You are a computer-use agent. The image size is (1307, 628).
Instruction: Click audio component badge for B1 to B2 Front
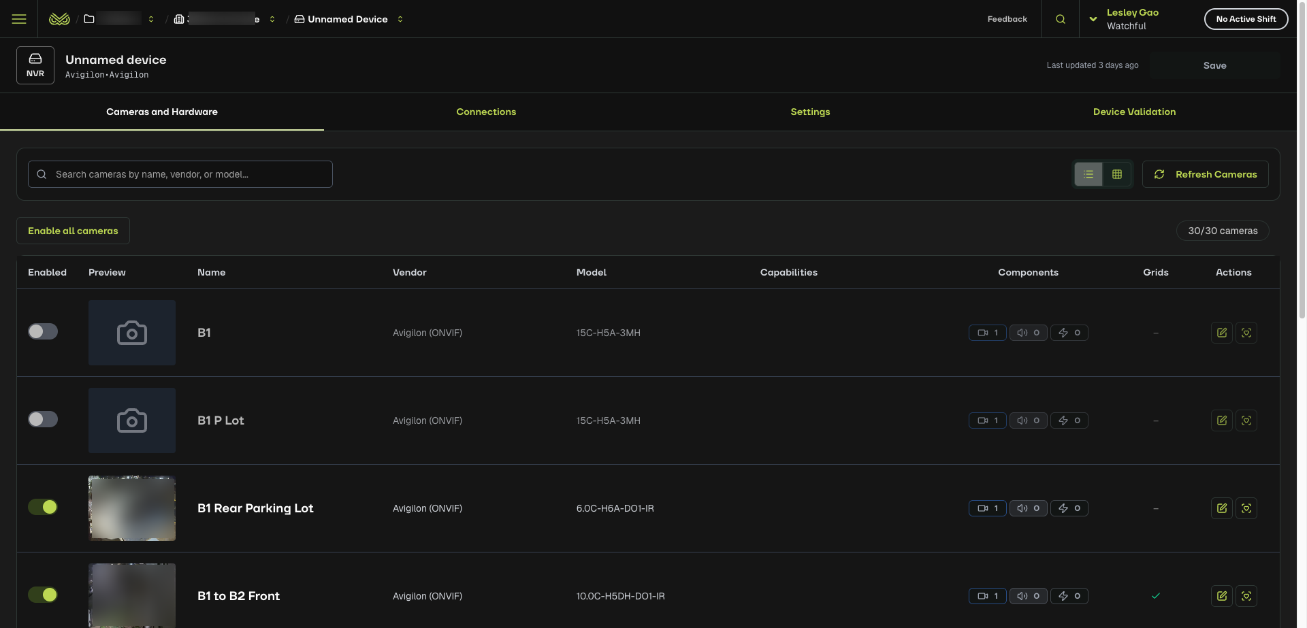(1028, 596)
